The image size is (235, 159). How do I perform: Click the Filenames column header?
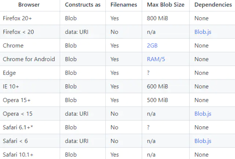[123, 5]
